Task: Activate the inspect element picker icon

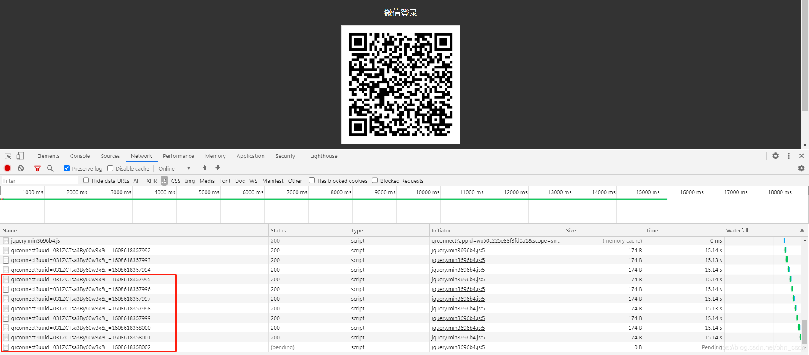Action: (x=8, y=156)
